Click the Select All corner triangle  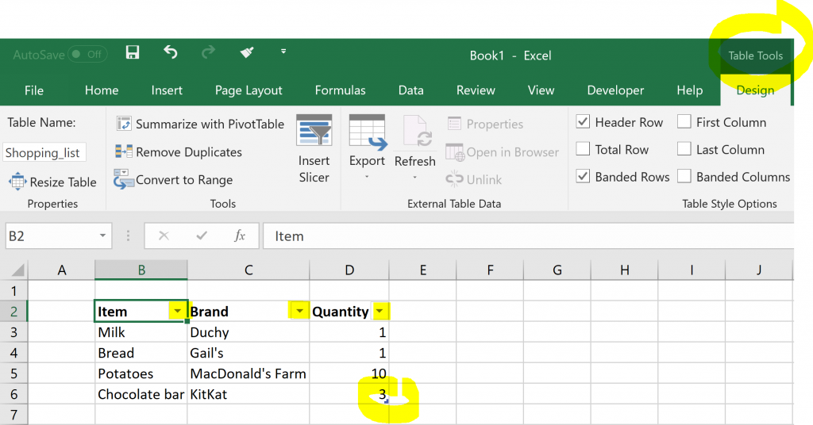(18, 270)
